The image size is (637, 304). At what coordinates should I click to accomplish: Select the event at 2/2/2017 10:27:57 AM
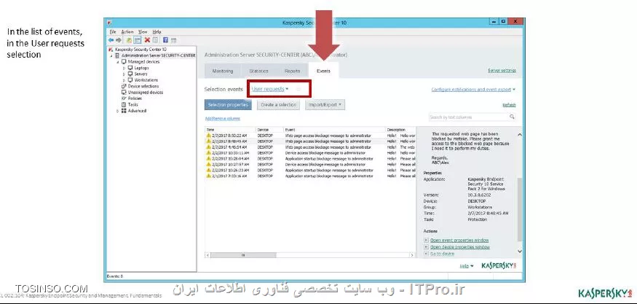pos(310,165)
